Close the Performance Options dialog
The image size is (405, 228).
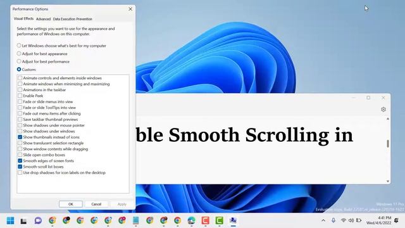130,9
